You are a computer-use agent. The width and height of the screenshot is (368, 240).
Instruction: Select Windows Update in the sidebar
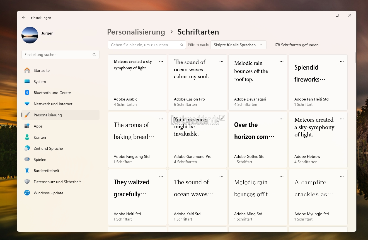coord(60,193)
